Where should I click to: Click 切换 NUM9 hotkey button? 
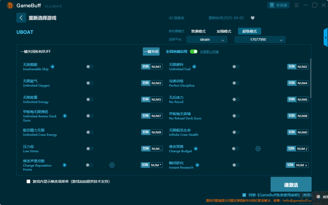[152, 132]
